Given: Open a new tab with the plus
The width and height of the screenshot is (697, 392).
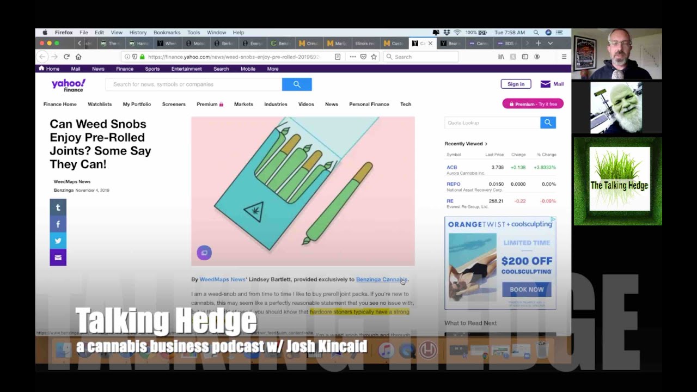Looking at the screenshot, I should pyautogui.click(x=538, y=44).
